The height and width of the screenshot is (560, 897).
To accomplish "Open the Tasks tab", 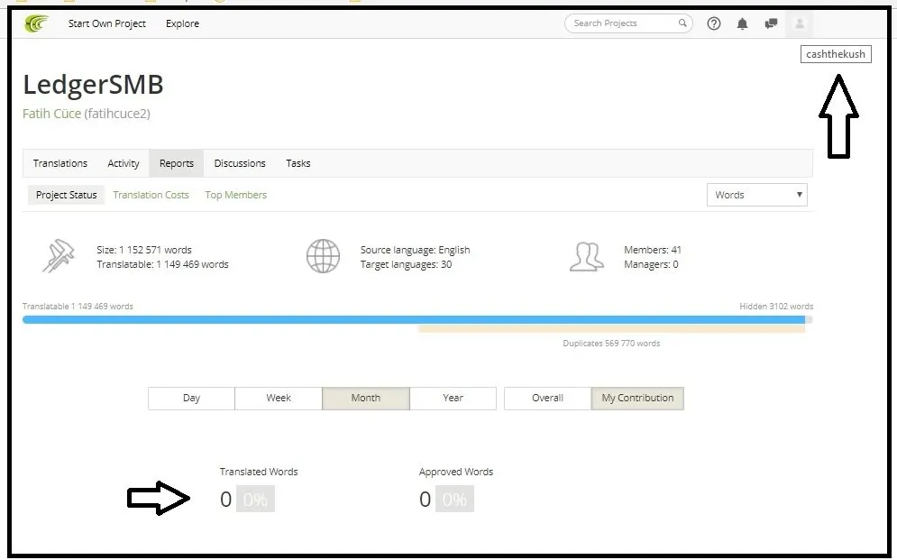I will click(298, 163).
